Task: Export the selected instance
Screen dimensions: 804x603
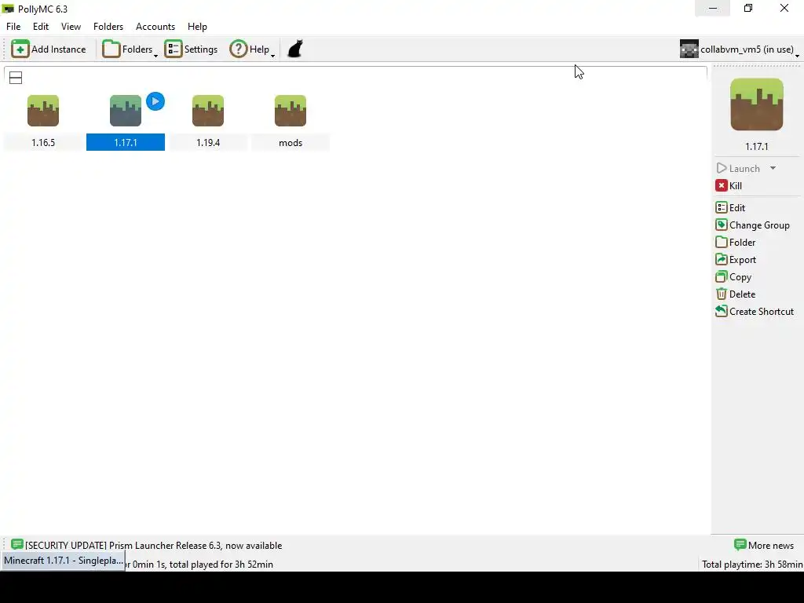Action: (x=736, y=260)
